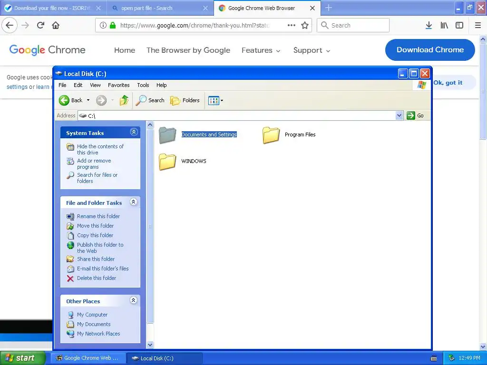Image resolution: width=487 pixels, height=365 pixels.
Task: Close the open part file - Search tab
Action: pos(205,8)
